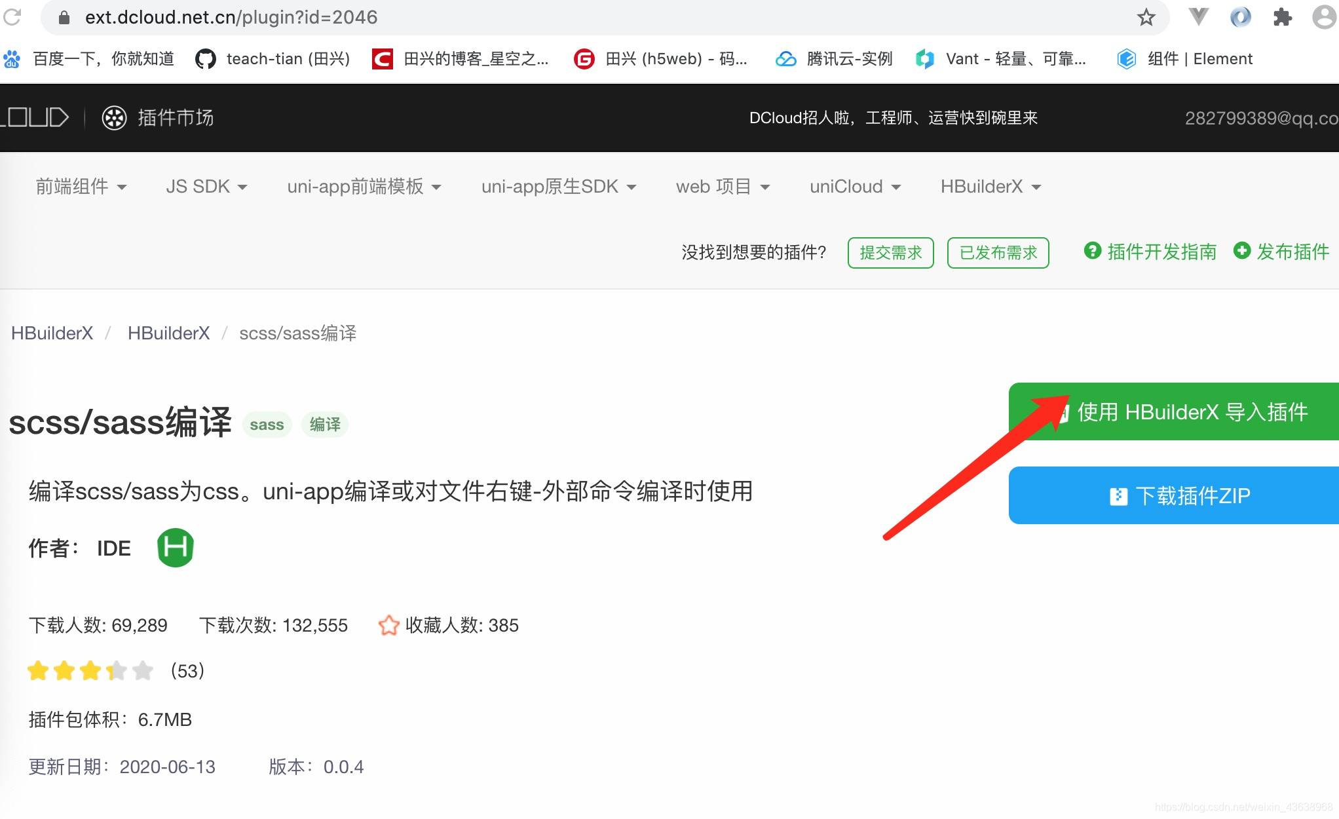Viewport: 1339px width, 819px height.
Task: Click the 提交需求 button
Action: coord(891,252)
